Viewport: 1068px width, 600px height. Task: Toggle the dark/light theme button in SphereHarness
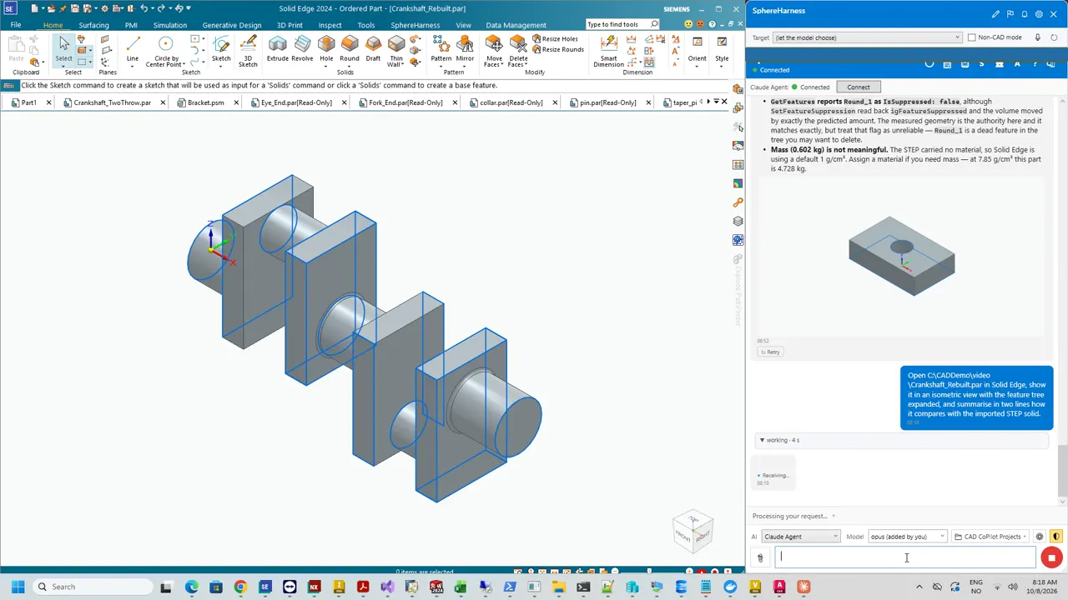(x=1056, y=537)
